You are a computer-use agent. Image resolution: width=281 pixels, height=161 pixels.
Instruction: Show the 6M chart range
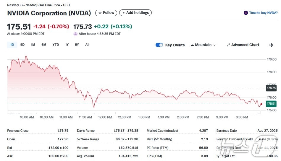point(44,45)
